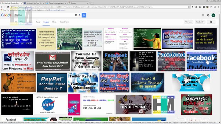Viewport: 221px width, 124px height.
Task: Open How To Block Website image
Action: click(x=196, y=105)
